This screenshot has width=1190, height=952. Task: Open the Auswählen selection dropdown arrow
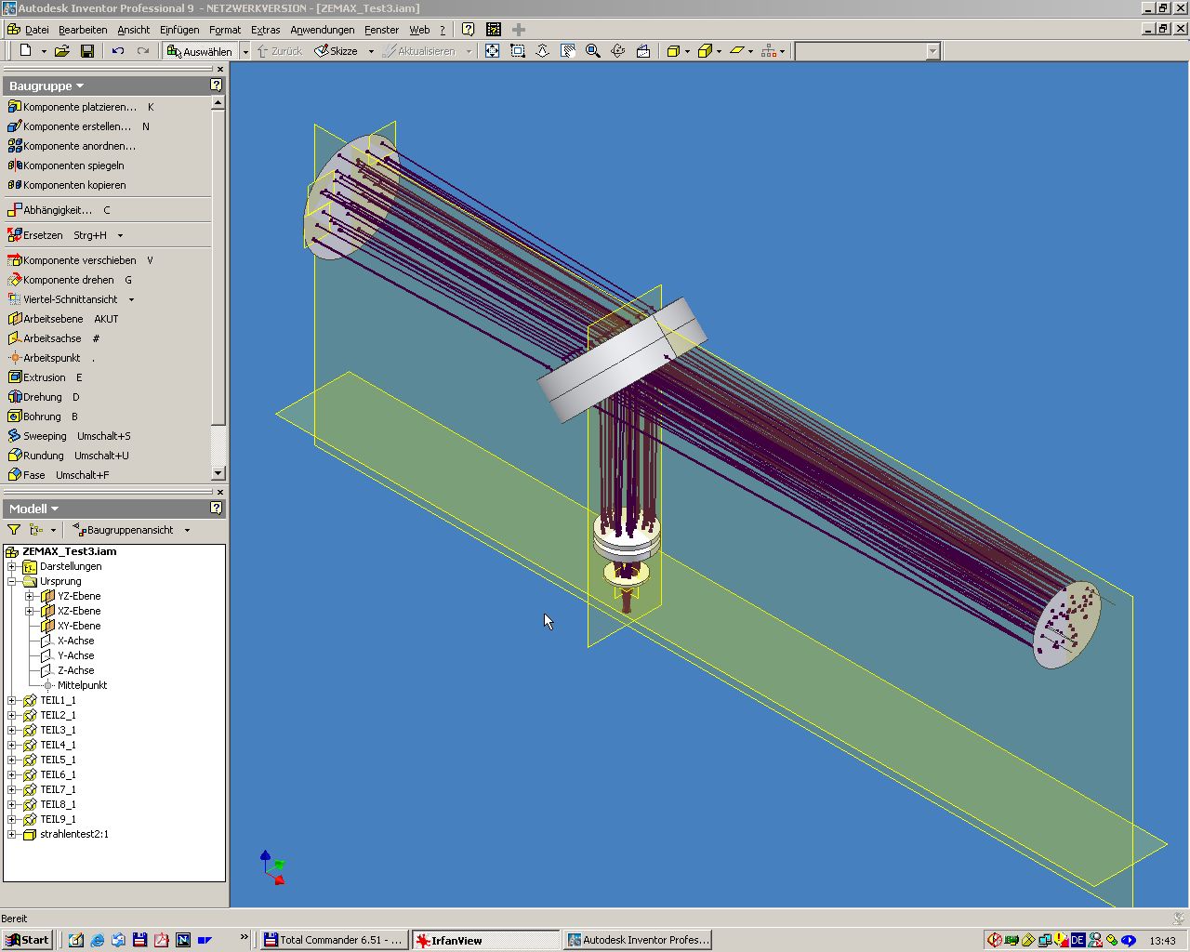tap(245, 51)
